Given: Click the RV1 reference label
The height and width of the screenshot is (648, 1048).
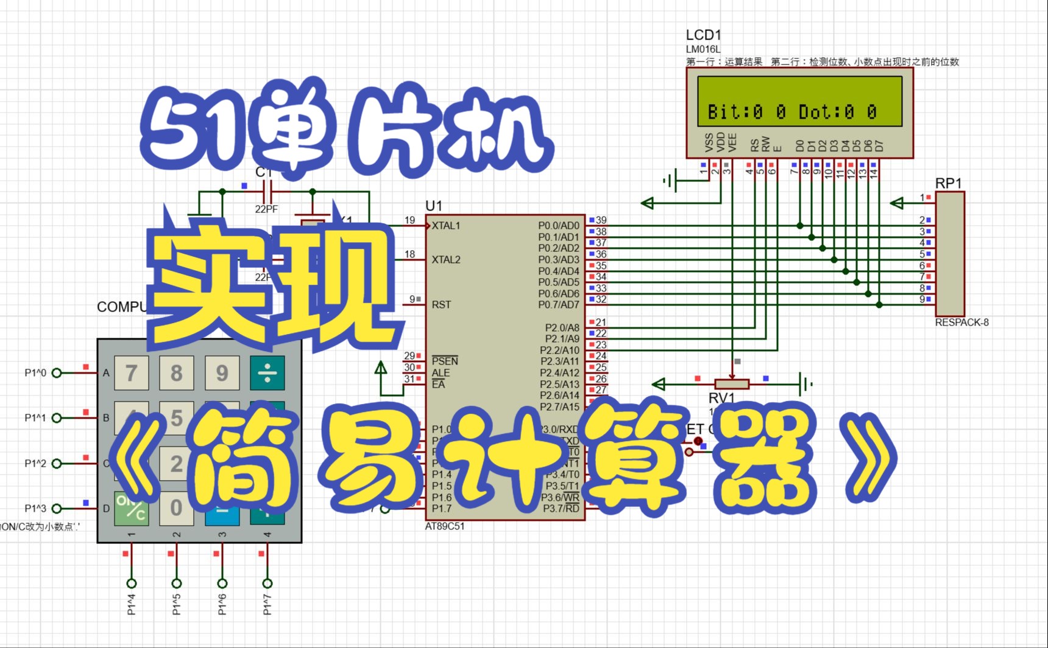Looking at the screenshot, I should pos(722,398).
